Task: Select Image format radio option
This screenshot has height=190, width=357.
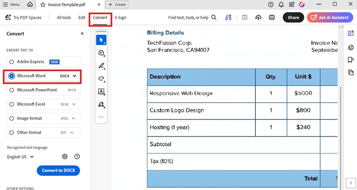Action: 12,118
